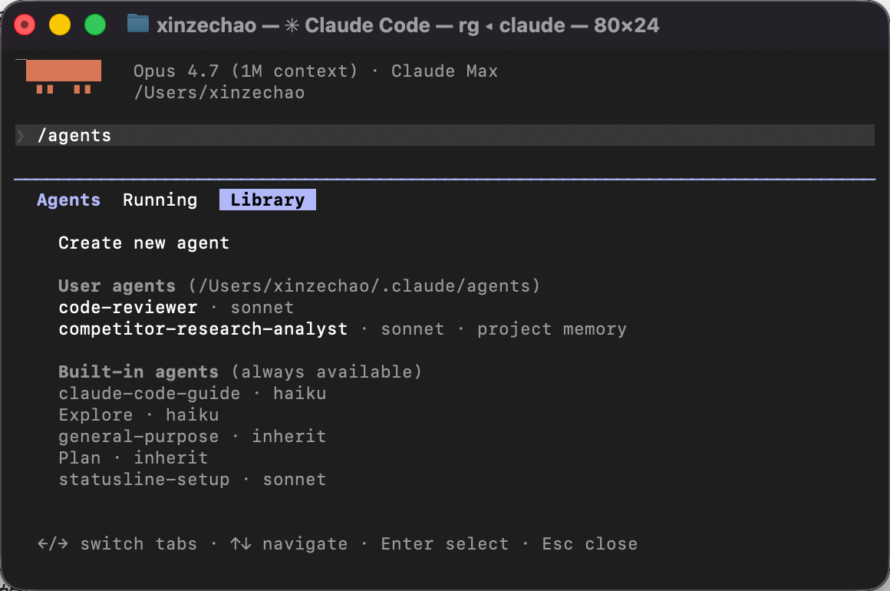890x591 pixels.
Task: Click the folder icon in the title bar
Action: click(x=138, y=25)
